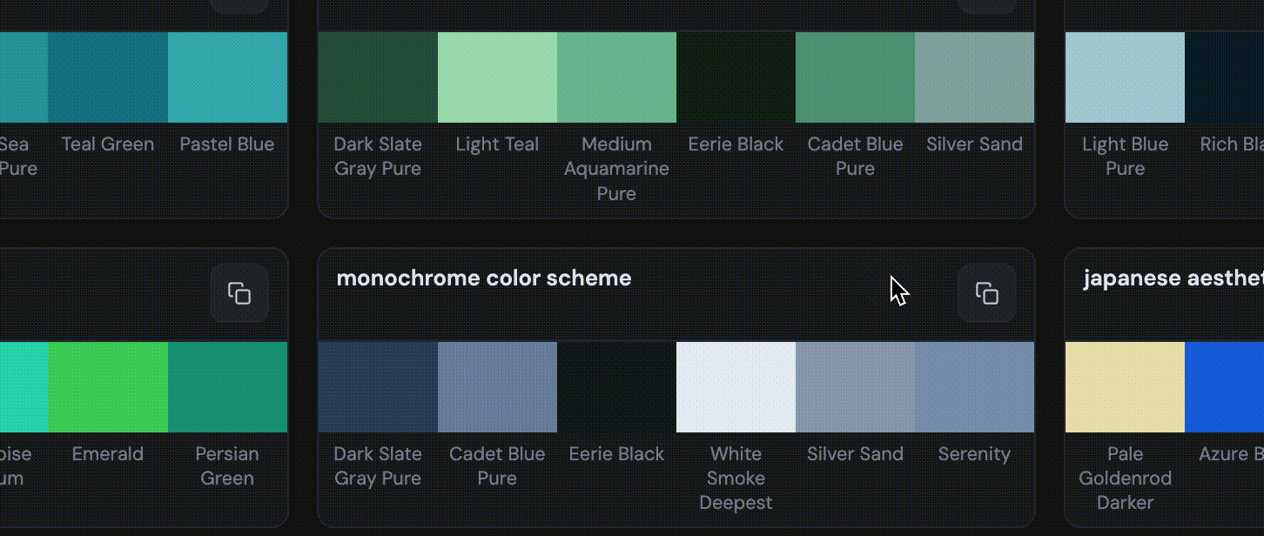The width and height of the screenshot is (1264, 536).
Task: Select the Teal Green color swatch
Action: (x=108, y=77)
